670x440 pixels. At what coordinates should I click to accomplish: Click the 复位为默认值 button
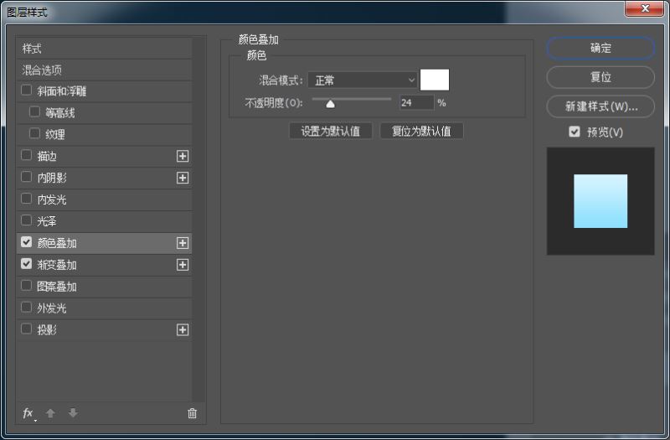421,132
